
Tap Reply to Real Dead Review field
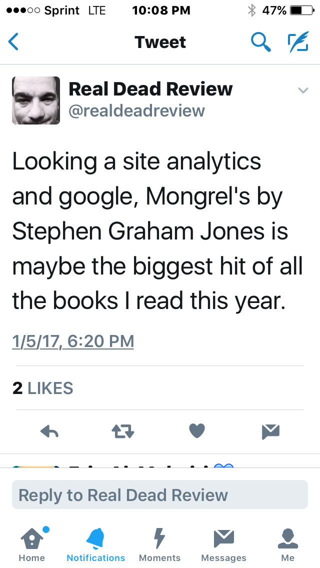160,495
